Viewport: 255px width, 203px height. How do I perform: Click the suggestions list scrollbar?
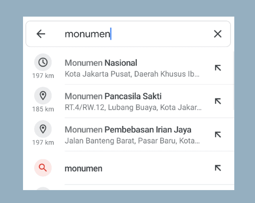click(x=233, y=81)
